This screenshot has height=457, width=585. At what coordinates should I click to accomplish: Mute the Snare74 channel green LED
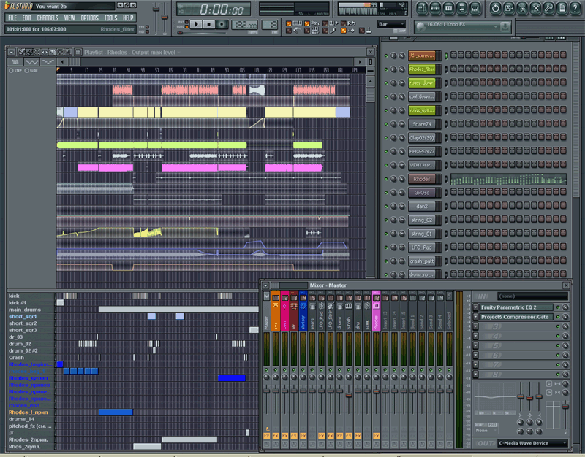pos(386,124)
